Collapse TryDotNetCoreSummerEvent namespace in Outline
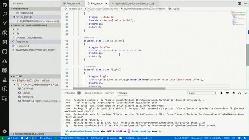 pyautogui.click(x=13, y=80)
